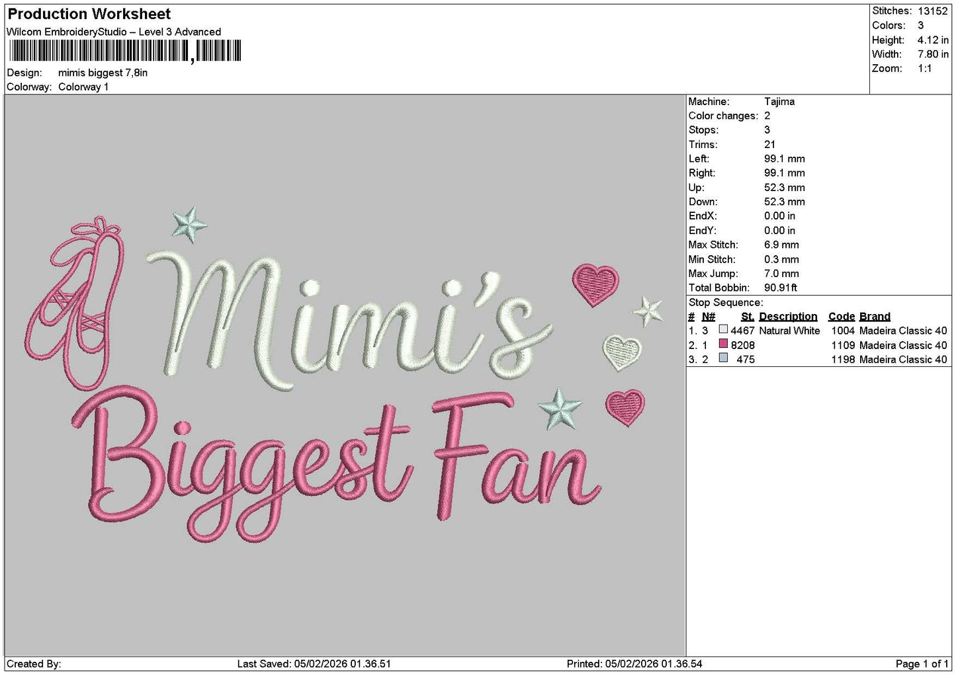Click the "Stops:" label

(x=703, y=130)
